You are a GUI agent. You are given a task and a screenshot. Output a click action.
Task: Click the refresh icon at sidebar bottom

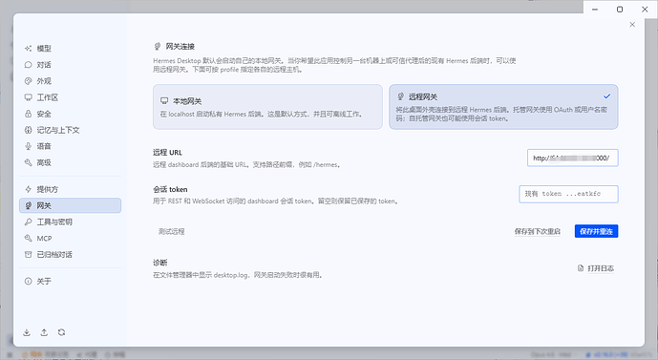62,332
